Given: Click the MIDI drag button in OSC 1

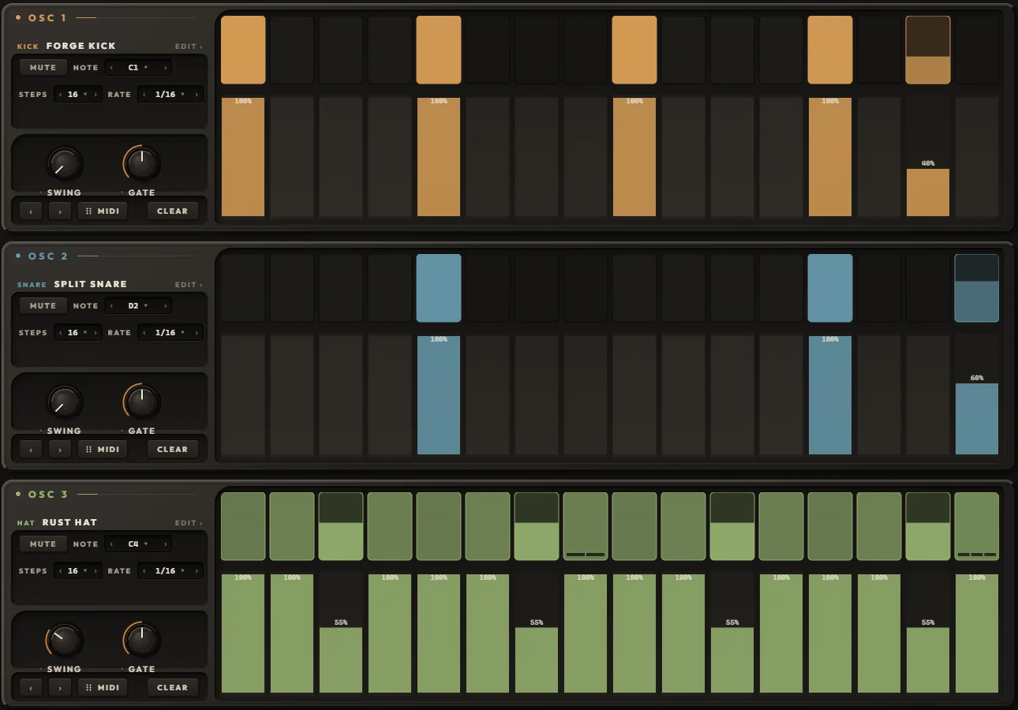Looking at the screenshot, I should [x=103, y=211].
